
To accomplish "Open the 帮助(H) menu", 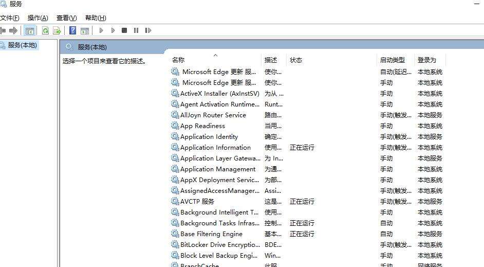I will (96, 18).
